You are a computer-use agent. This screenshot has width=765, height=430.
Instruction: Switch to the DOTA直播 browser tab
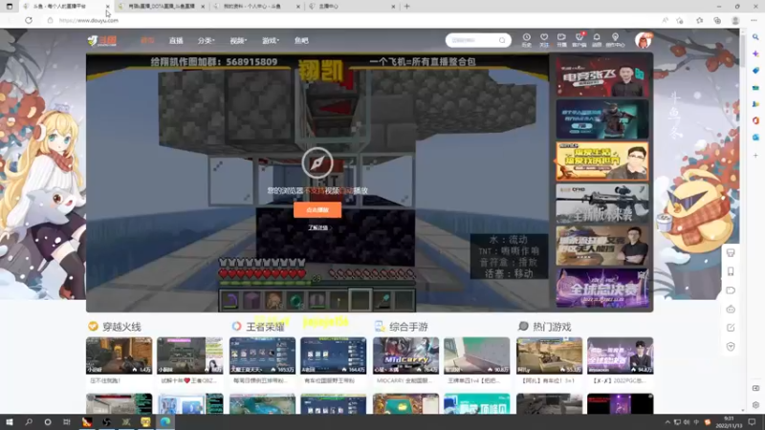point(161,7)
